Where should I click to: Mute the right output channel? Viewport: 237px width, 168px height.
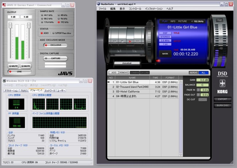click(x=26, y=66)
